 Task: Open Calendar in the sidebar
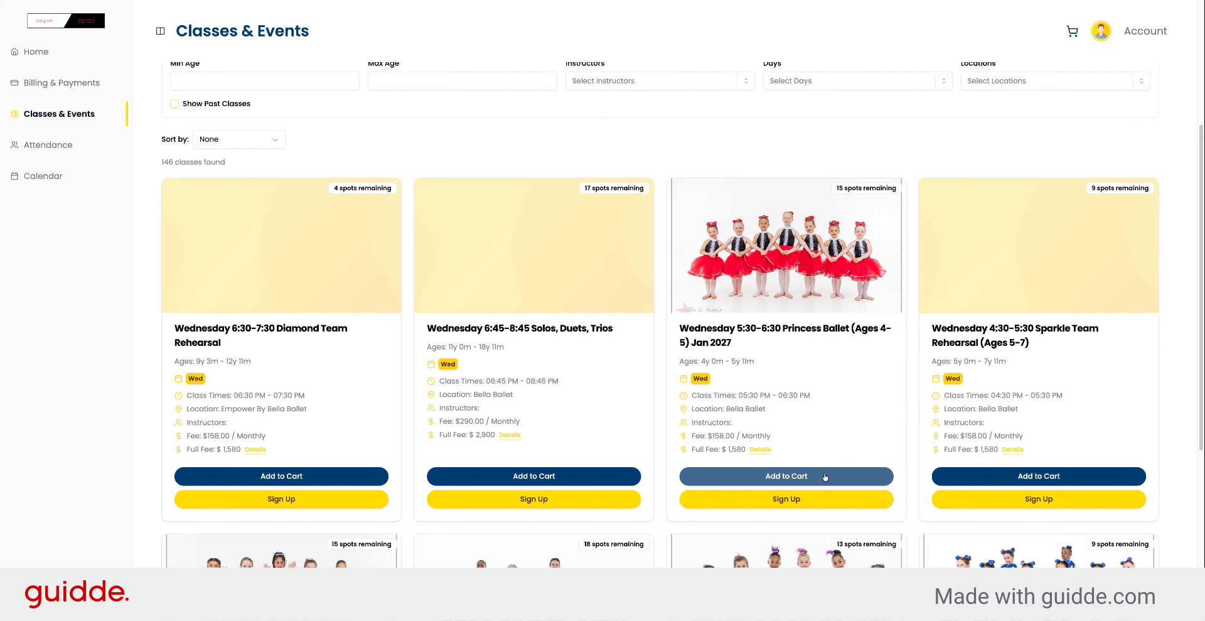43,176
